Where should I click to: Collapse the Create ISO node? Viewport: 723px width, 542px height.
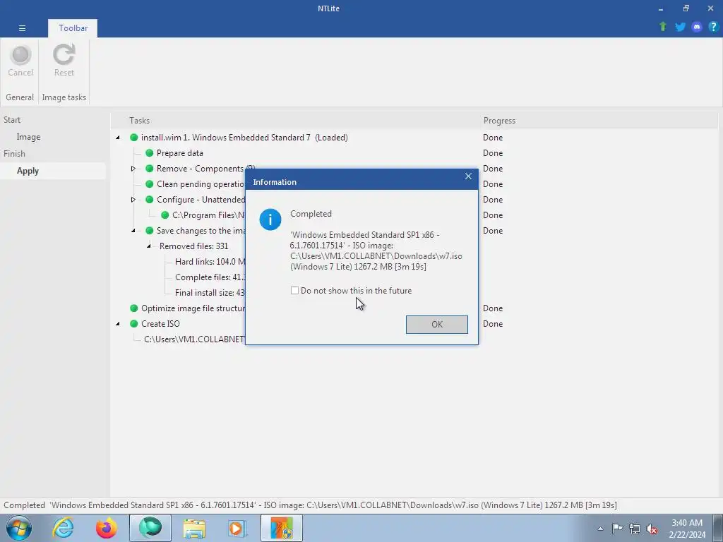point(118,323)
